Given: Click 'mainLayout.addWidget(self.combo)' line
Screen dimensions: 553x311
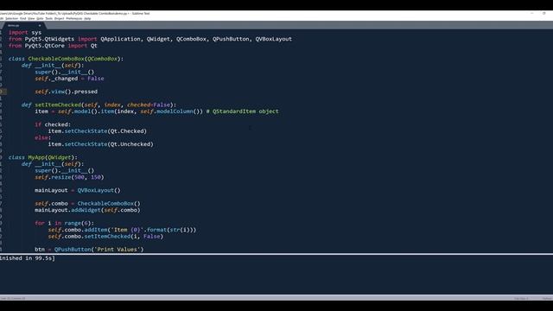Looking at the screenshot, I should (87, 210).
